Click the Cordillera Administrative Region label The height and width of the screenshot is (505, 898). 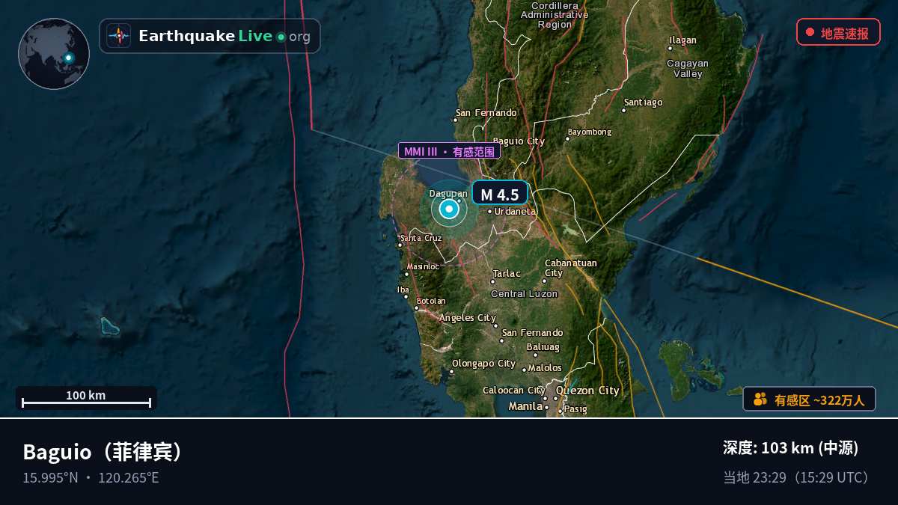pos(555,15)
